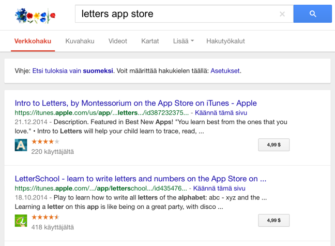Image resolution: width=335 pixels, height=246 pixels.
Task: Click the 4,99 $ button for LetterSchool
Action: (273, 220)
